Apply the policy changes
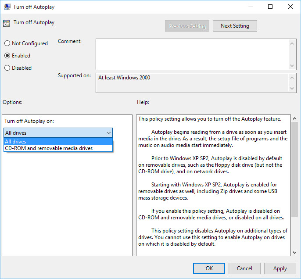 coord(280,268)
